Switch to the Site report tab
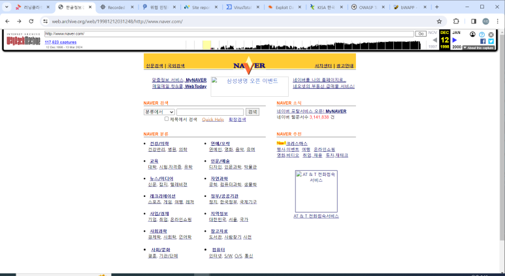 point(201,7)
